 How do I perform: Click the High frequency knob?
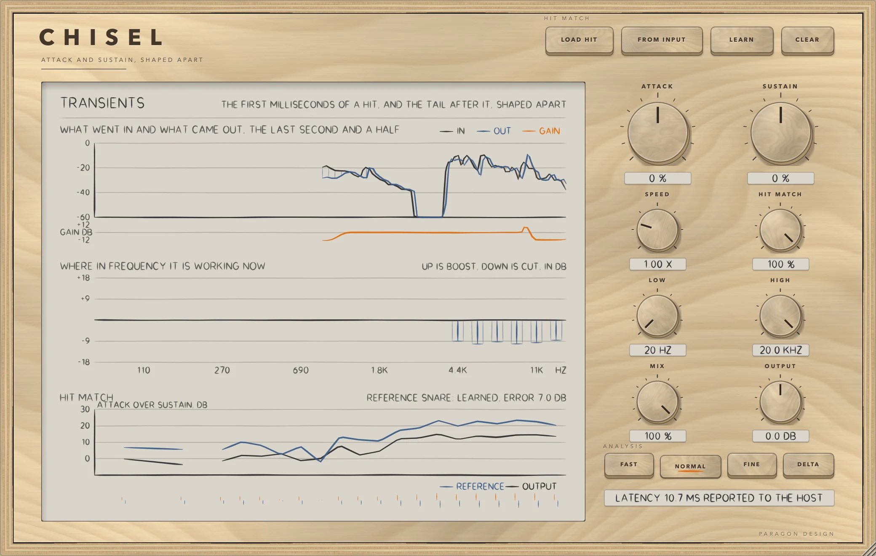(780, 316)
